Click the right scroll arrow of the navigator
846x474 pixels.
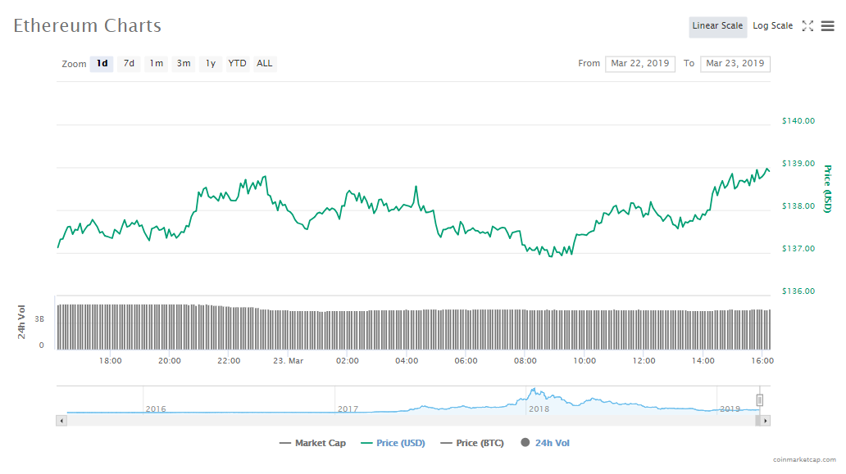pos(765,420)
